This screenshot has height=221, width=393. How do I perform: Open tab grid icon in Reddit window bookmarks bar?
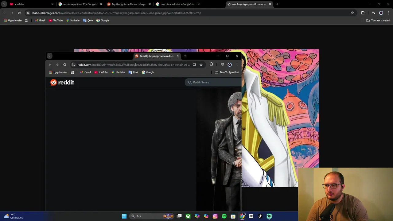[x=72, y=72]
